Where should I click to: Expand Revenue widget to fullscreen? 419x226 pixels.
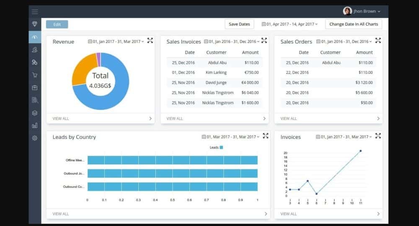pos(150,41)
